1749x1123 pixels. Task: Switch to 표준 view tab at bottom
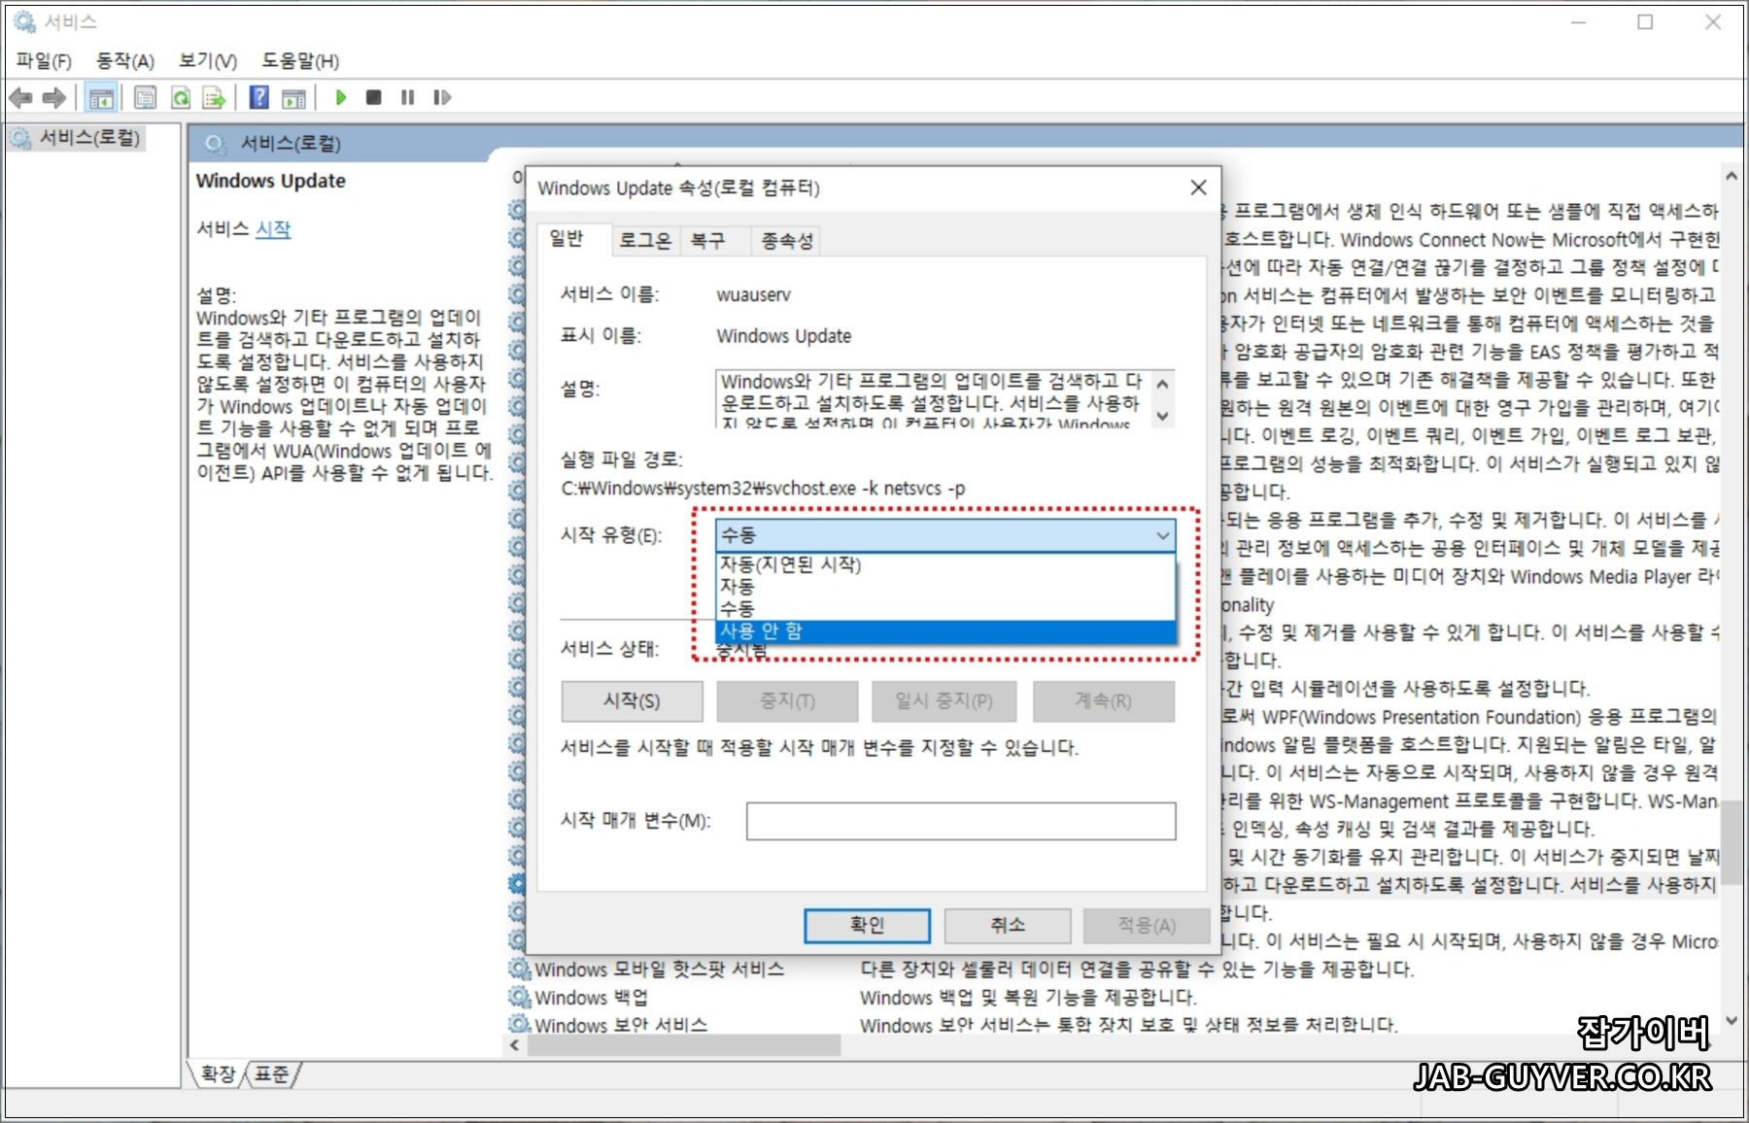272,1074
